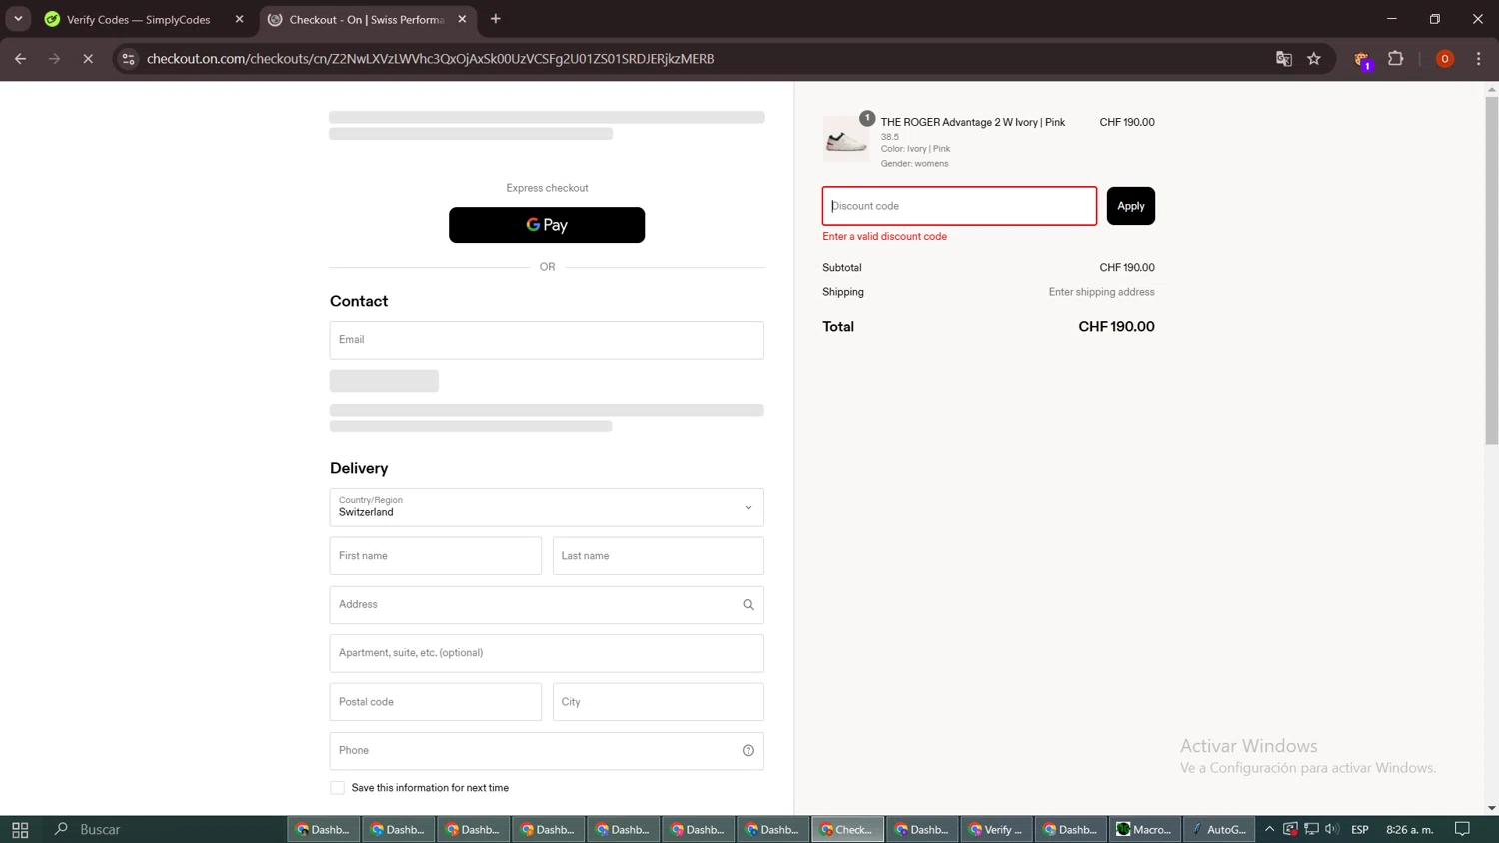
Task: Click the Enter a valid discount code error
Action: [x=884, y=237]
